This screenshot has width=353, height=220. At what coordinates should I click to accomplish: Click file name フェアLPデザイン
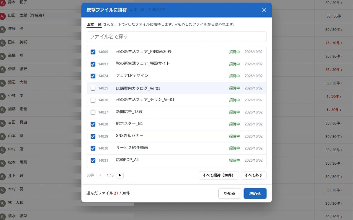click(x=132, y=75)
